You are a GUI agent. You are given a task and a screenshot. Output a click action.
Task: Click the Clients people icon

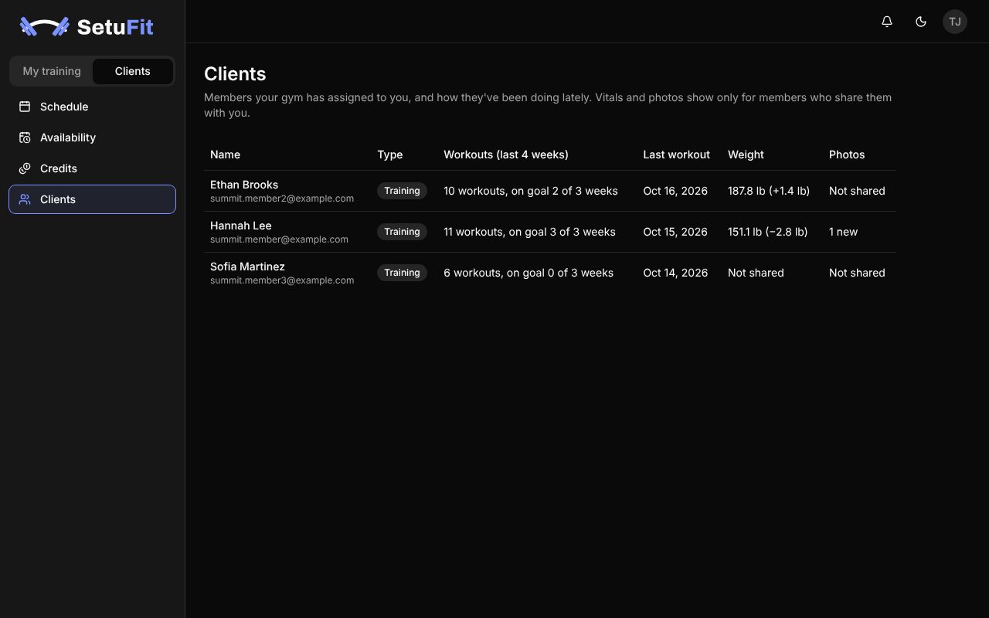tap(25, 199)
